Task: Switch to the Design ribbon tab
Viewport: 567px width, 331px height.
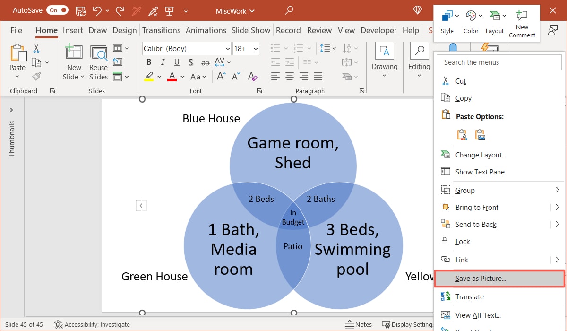Action: point(124,30)
